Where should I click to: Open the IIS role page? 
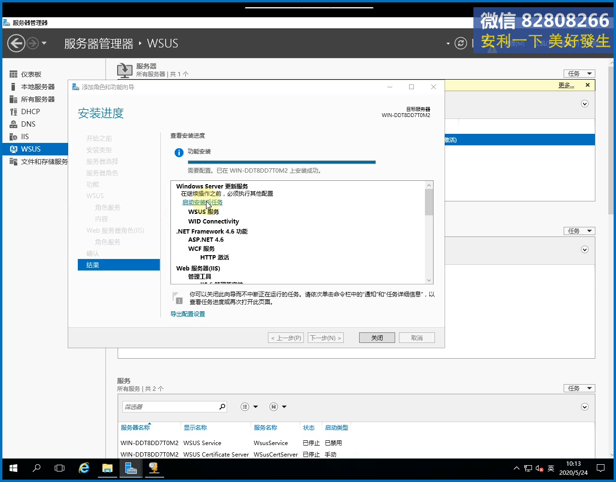click(25, 137)
